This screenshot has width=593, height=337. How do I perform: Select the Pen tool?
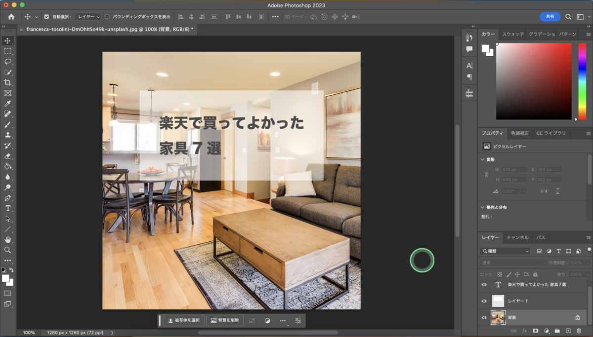tap(7, 198)
